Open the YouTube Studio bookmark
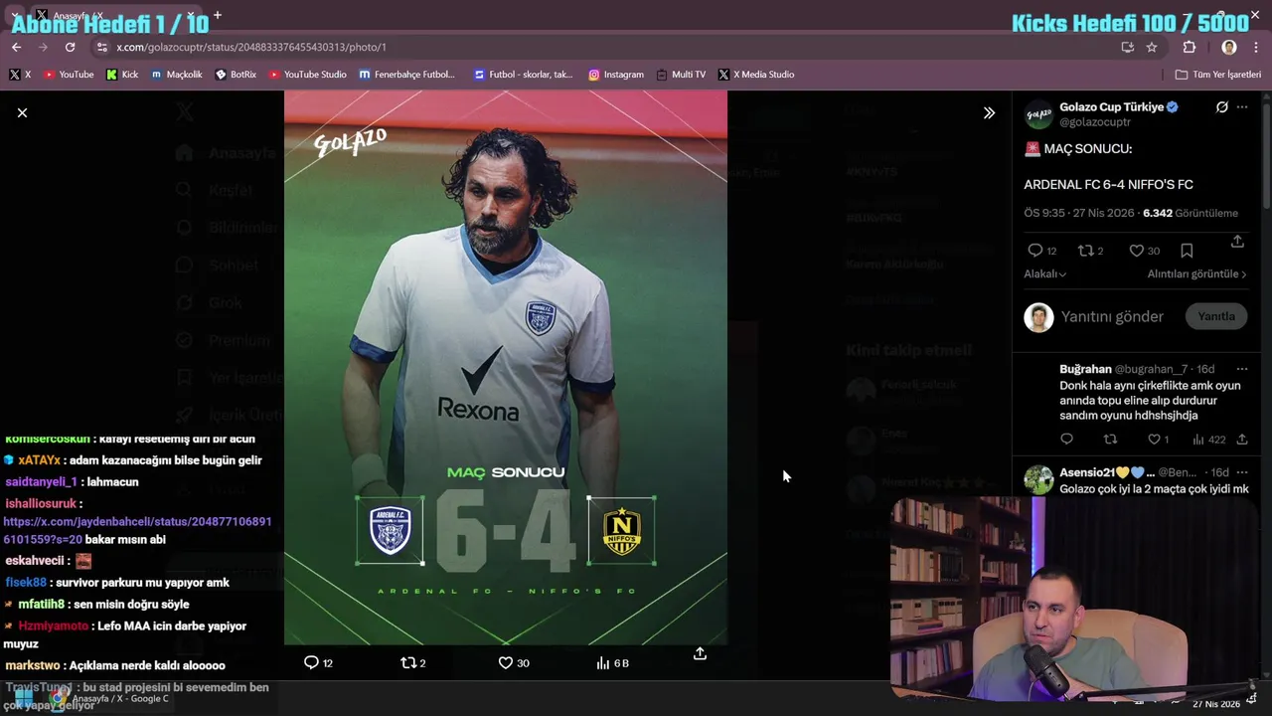The width and height of the screenshot is (1272, 716). [307, 75]
